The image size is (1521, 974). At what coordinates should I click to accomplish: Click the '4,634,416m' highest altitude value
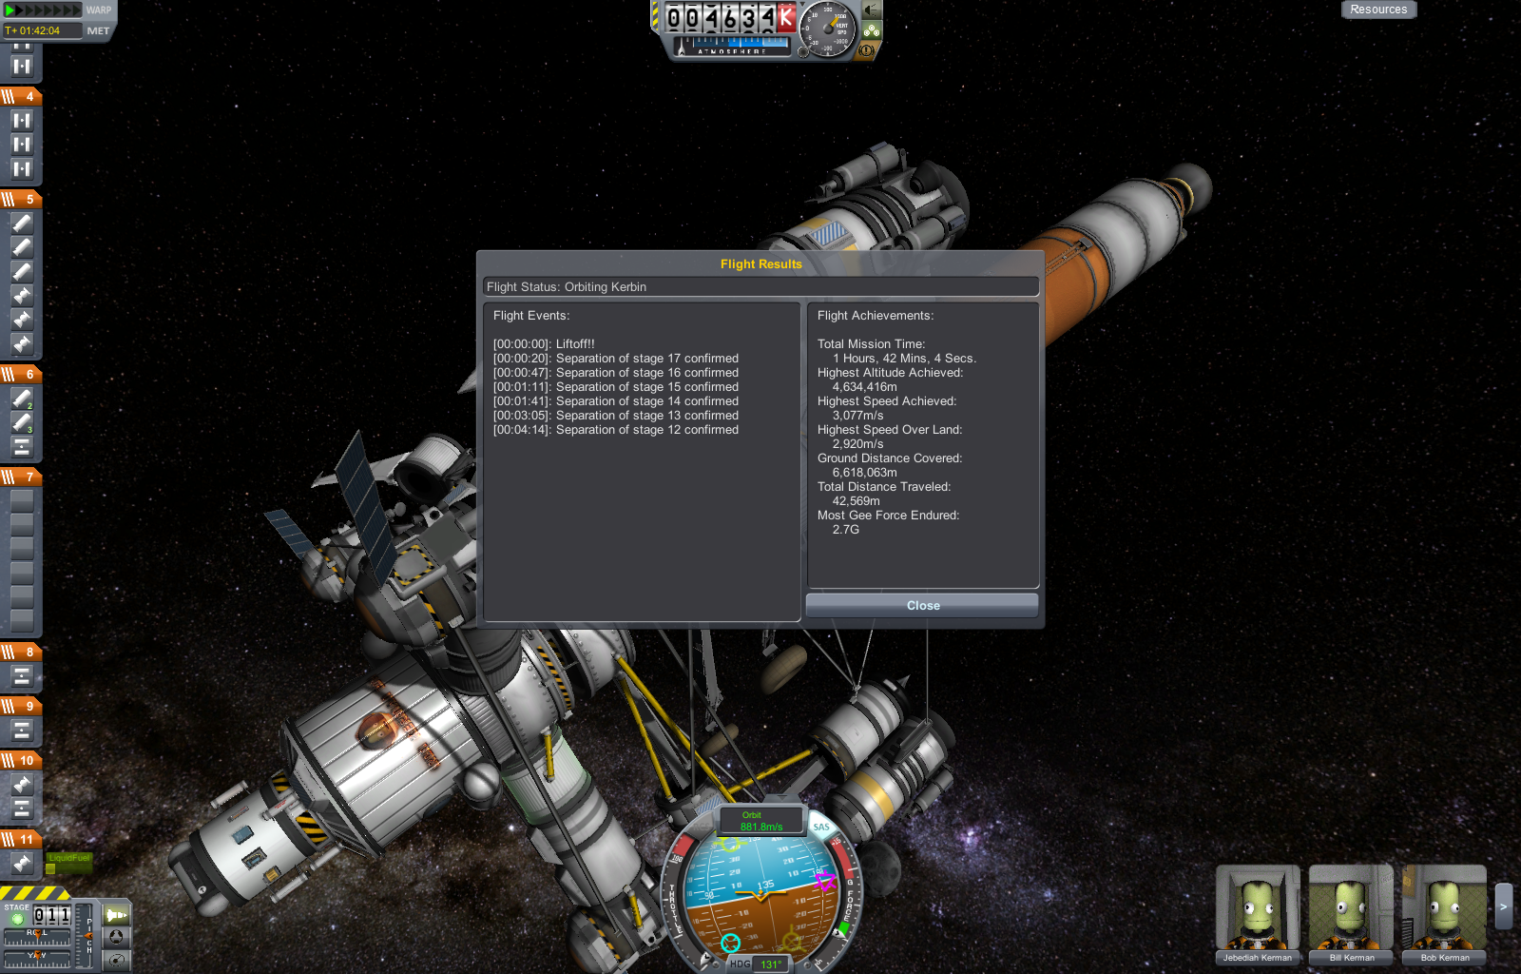tap(865, 387)
